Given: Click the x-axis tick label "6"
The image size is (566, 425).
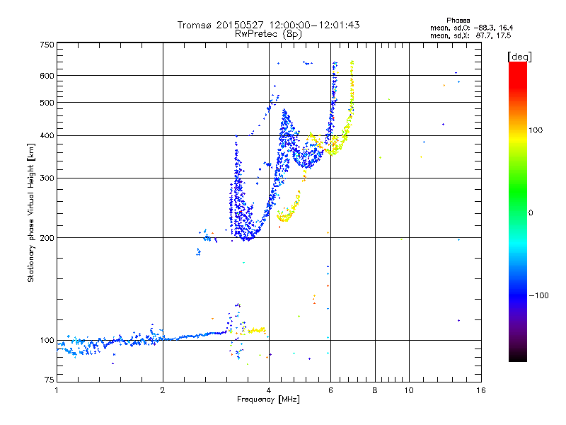Looking at the screenshot, I should click(x=330, y=390).
